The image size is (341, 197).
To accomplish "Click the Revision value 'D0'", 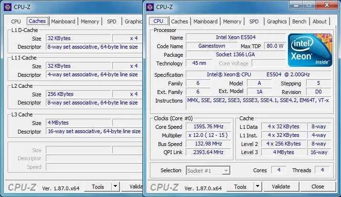I will [319, 92].
